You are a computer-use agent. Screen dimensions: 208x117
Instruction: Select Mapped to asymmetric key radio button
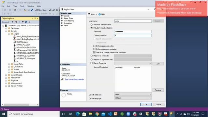click(92, 59)
